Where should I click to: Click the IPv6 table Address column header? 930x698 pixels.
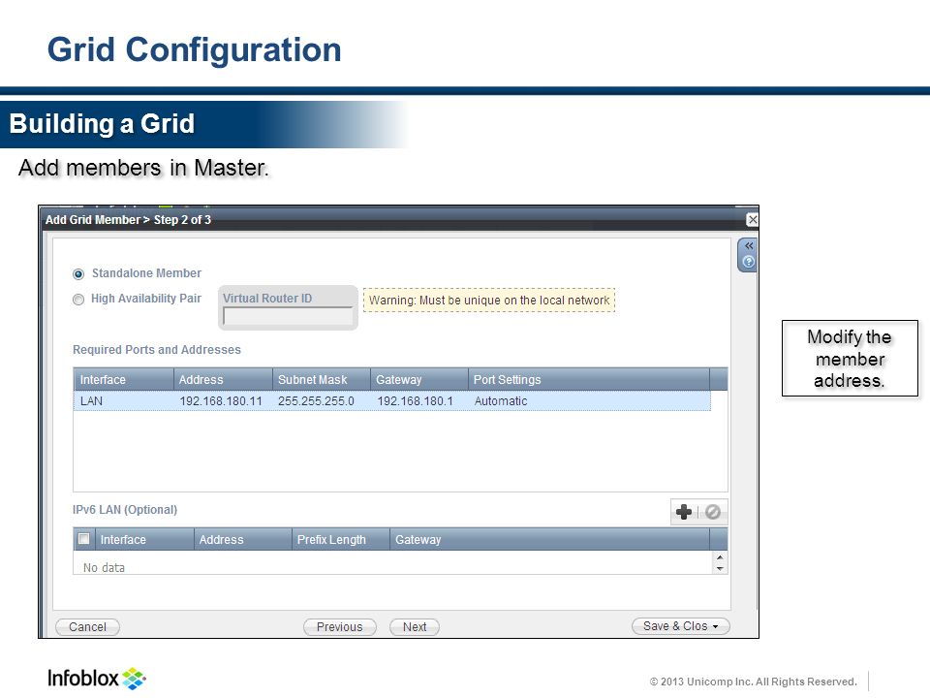[242, 540]
